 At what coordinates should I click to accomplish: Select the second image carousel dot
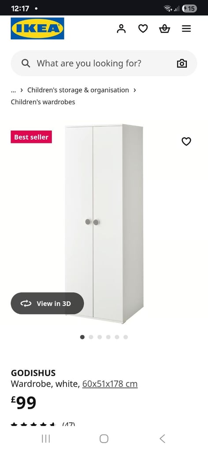click(91, 337)
